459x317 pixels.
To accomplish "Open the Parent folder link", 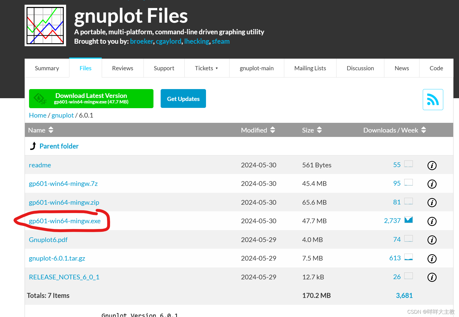I will 59,146.
